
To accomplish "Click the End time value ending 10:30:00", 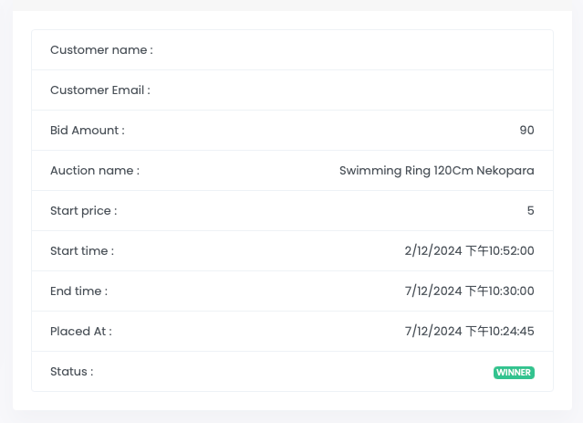I will [500, 291].
